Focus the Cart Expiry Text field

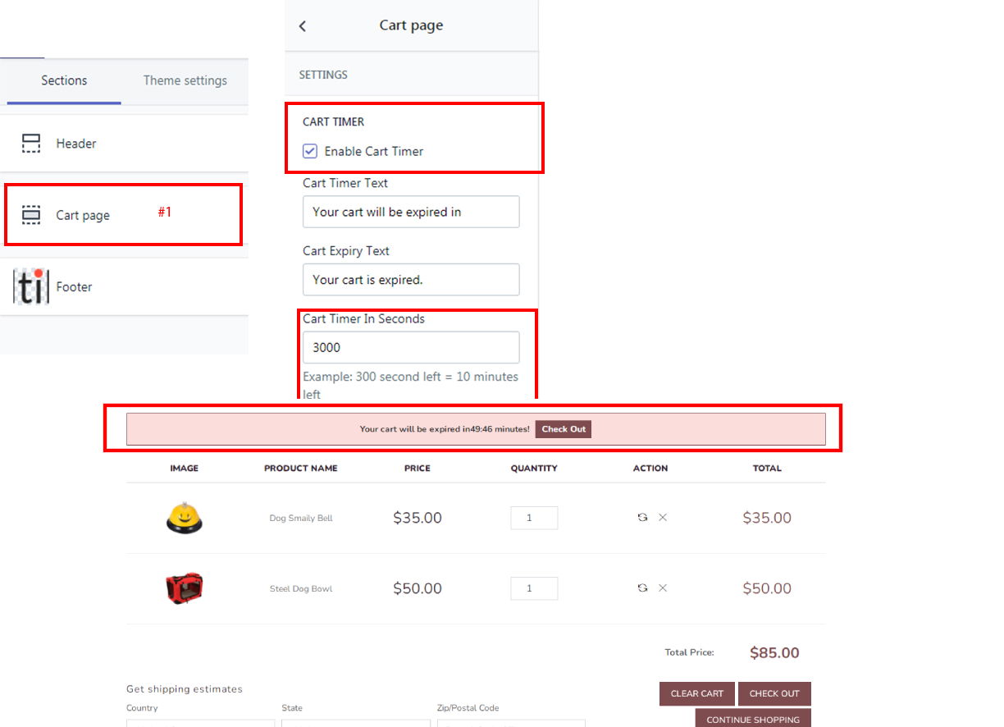point(410,280)
